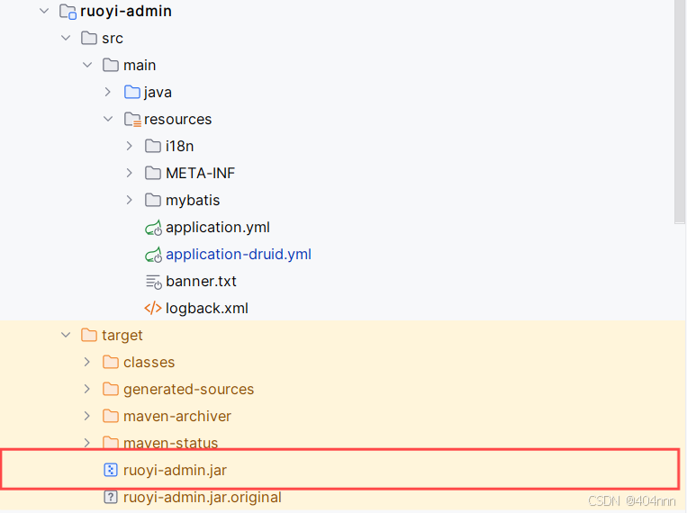
Task: Expand the java folder chevron
Action: tap(108, 92)
